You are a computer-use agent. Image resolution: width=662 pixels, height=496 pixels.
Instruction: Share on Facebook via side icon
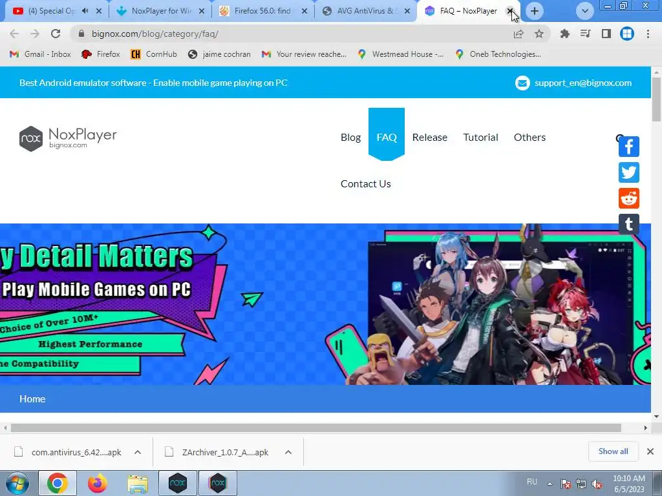point(628,147)
